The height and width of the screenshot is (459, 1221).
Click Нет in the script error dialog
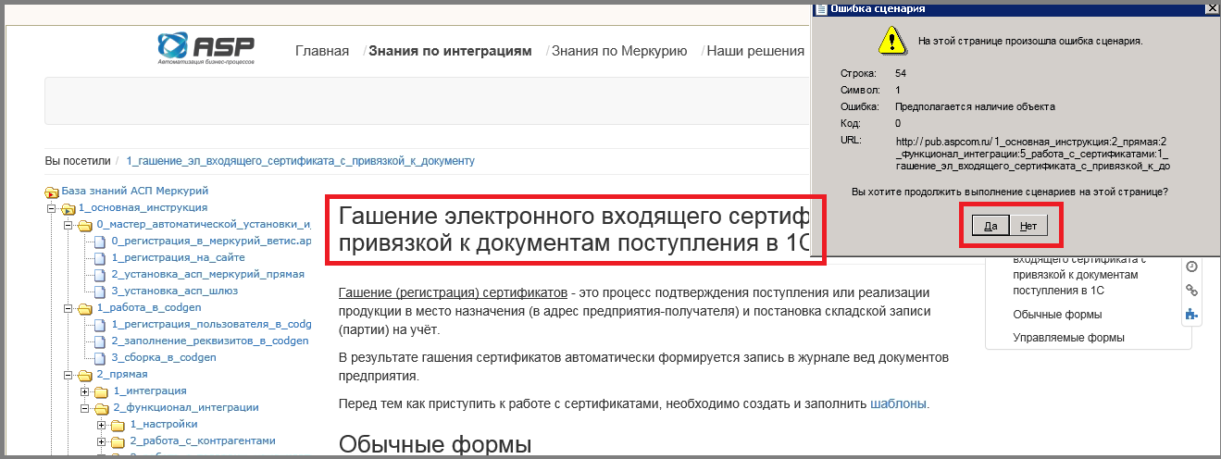[1028, 226]
